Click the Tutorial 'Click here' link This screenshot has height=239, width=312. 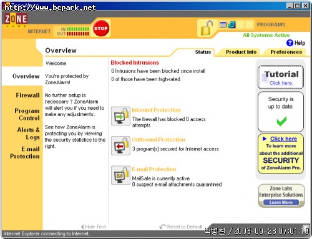pyautogui.click(x=281, y=83)
